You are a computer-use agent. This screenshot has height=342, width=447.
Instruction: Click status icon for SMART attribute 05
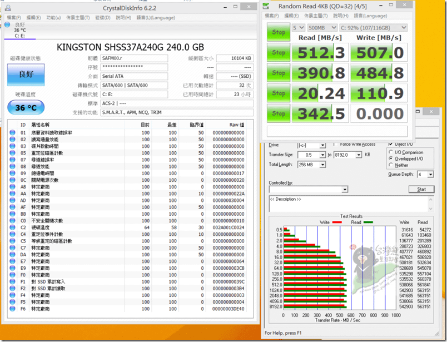pyautogui.click(x=12, y=153)
